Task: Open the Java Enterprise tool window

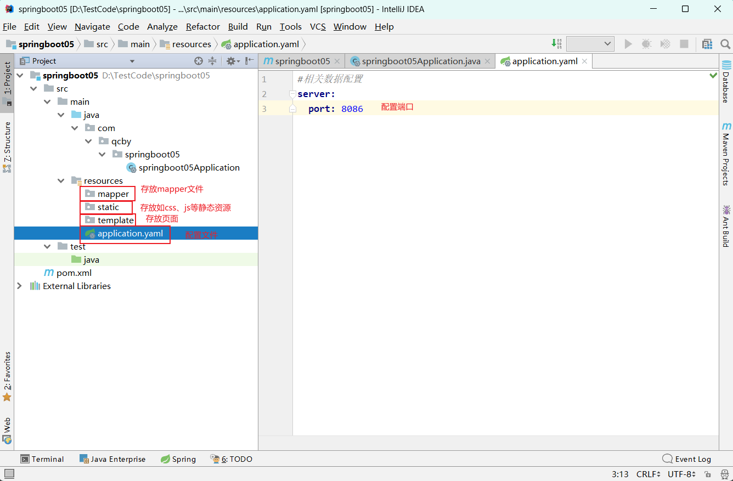Action: (112, 459)
